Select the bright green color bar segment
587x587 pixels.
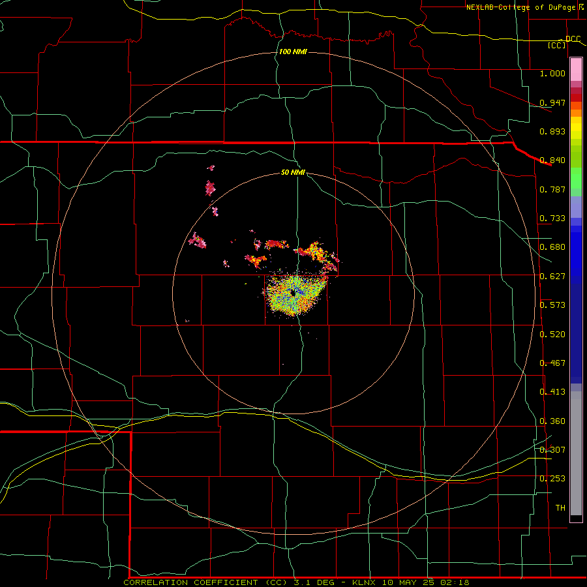(576, 178)
